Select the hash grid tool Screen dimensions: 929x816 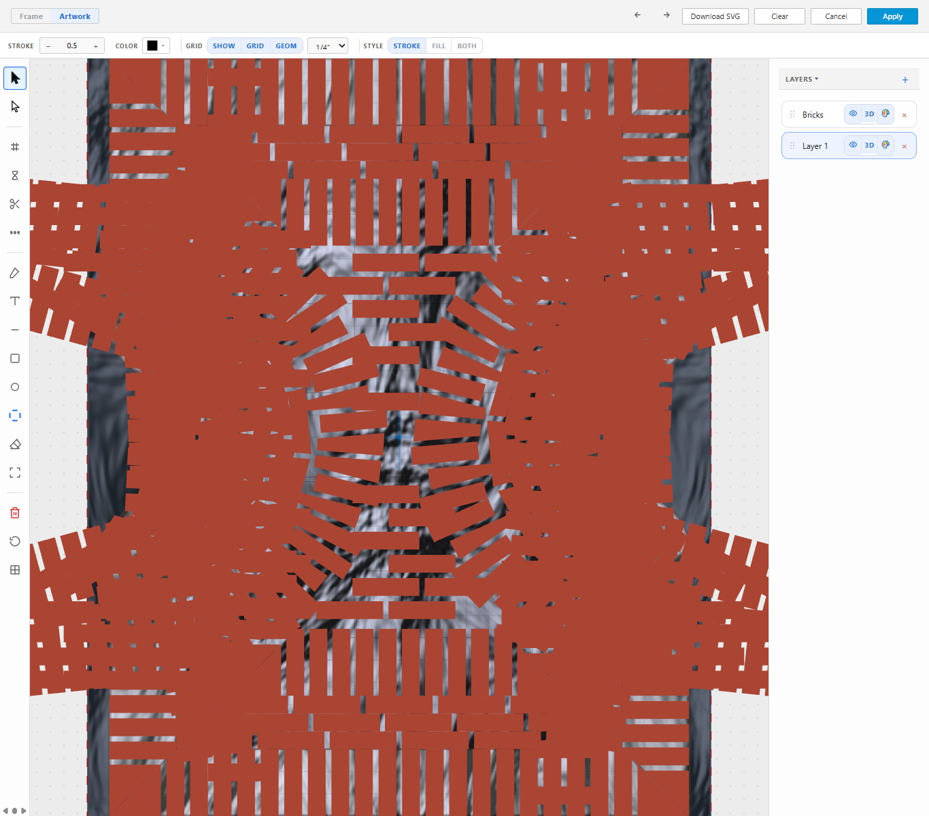coord(15,147)
